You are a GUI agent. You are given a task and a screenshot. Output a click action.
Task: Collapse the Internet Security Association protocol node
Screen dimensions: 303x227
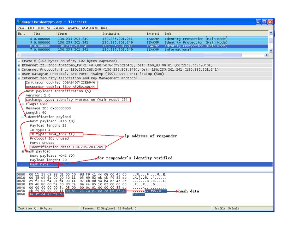point(19,78)
